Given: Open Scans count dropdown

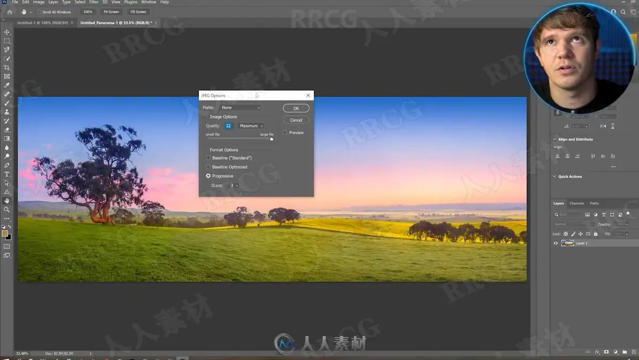Looking at the screenshot, I should pyautogui.click(x=233, y=185).
